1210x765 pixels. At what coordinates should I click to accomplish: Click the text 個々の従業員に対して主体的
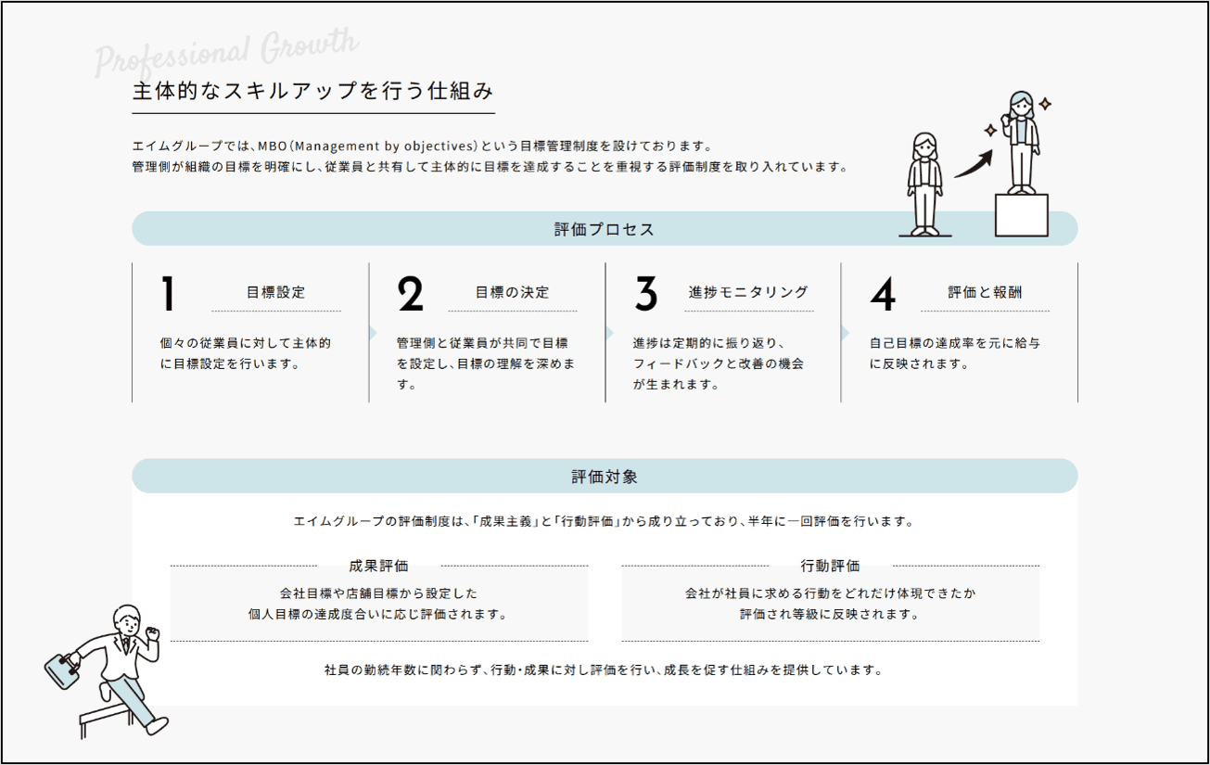pos(246,343)
